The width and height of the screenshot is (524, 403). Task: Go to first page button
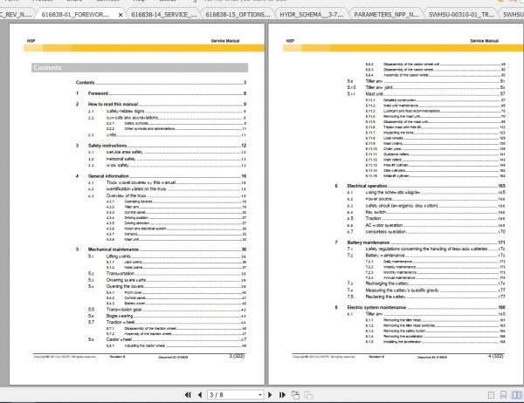pyautogui.click(x=188, y=395)
